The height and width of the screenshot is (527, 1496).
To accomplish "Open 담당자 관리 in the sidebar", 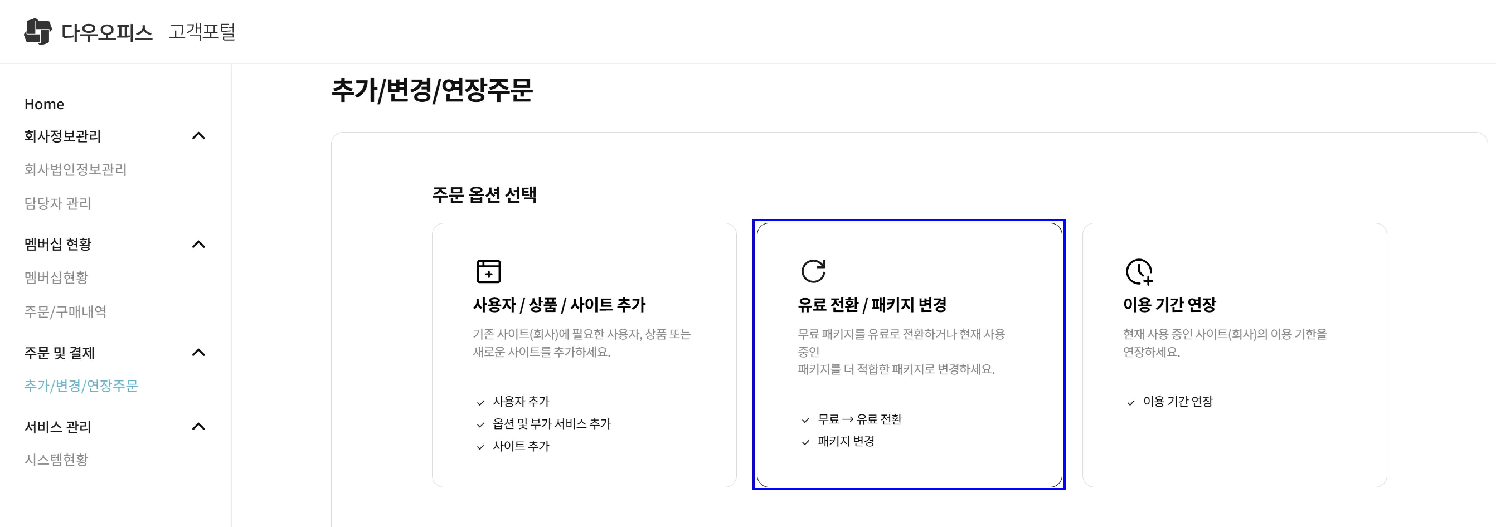I will pyautogui.click(x=57, y=203).
